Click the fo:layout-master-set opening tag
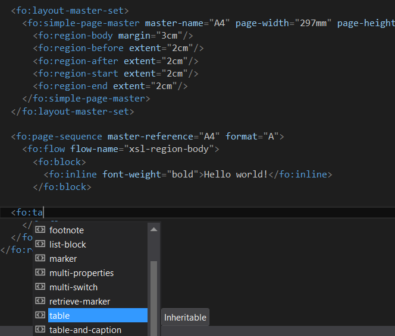Image resolution: width=395 pixels, height=336 pixels. tap(70, 11)
